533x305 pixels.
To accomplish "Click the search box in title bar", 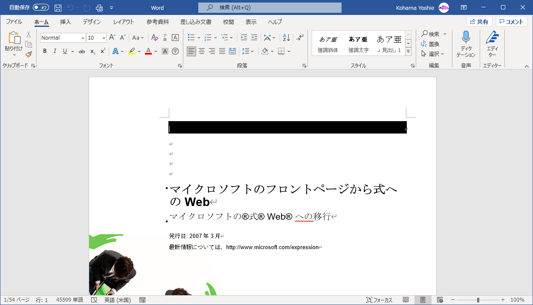I will (x=270, y=8).
